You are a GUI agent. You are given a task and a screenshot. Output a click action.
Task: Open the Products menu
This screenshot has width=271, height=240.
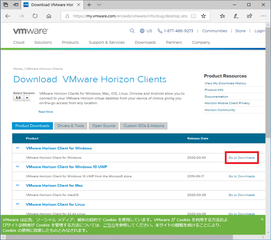click(70, 42)
